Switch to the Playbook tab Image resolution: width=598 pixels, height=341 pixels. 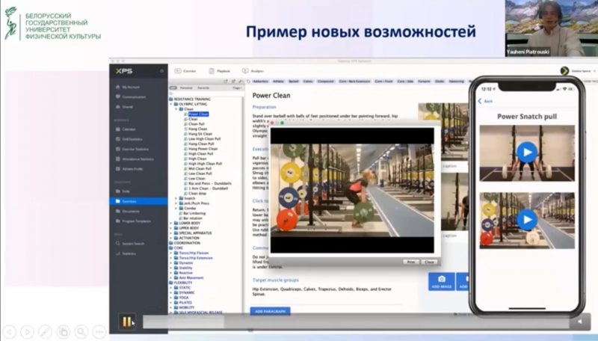coord(223,71)
